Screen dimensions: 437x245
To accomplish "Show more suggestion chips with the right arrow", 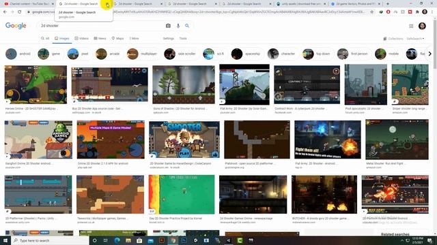I will click(x=429, y=54).
